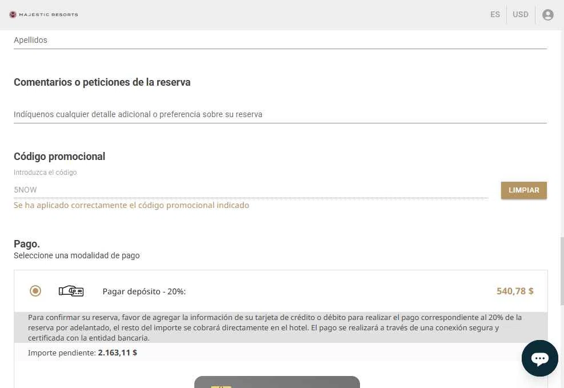Click the card payment icon beside deposit
564x388 pixels.
pyautogui.click(x=71, y=291)
